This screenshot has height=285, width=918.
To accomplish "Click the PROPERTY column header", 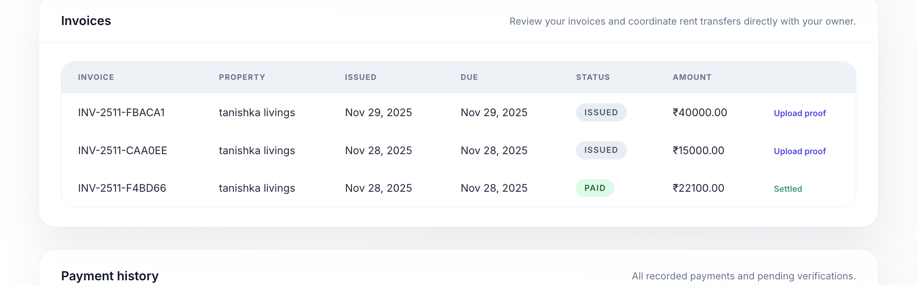I will point(242,77).
